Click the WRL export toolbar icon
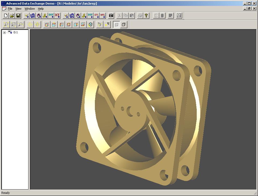258x196 pixels. [x=103, y=16]
